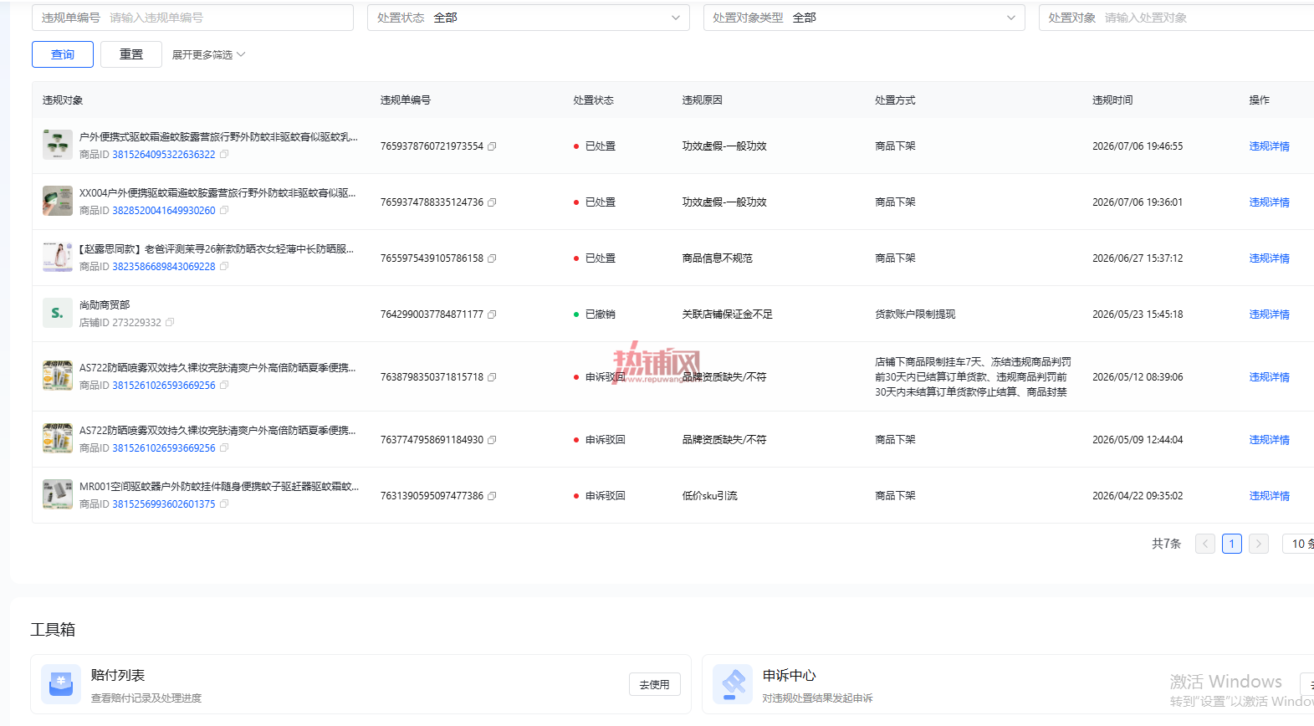Select page 1 in pagination
Viewport: 1314px width, 726px height.
[x=1231, y=544]
